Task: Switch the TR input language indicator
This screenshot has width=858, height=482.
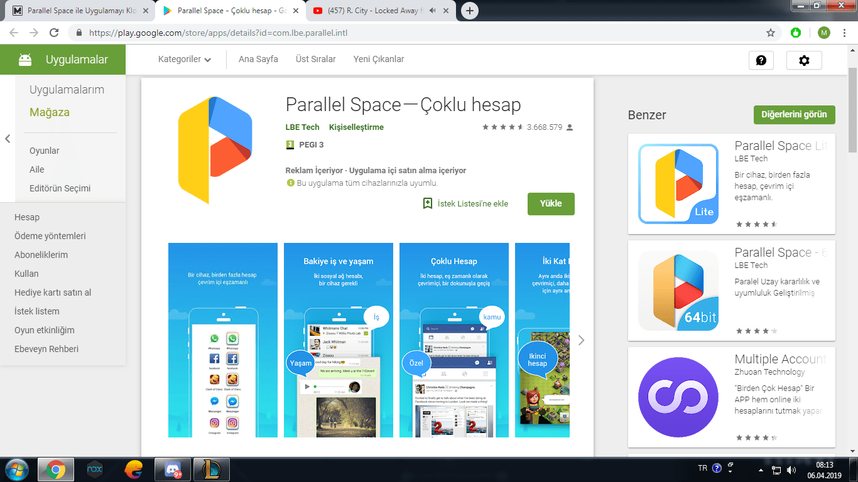Action: [x=703, y=468]
